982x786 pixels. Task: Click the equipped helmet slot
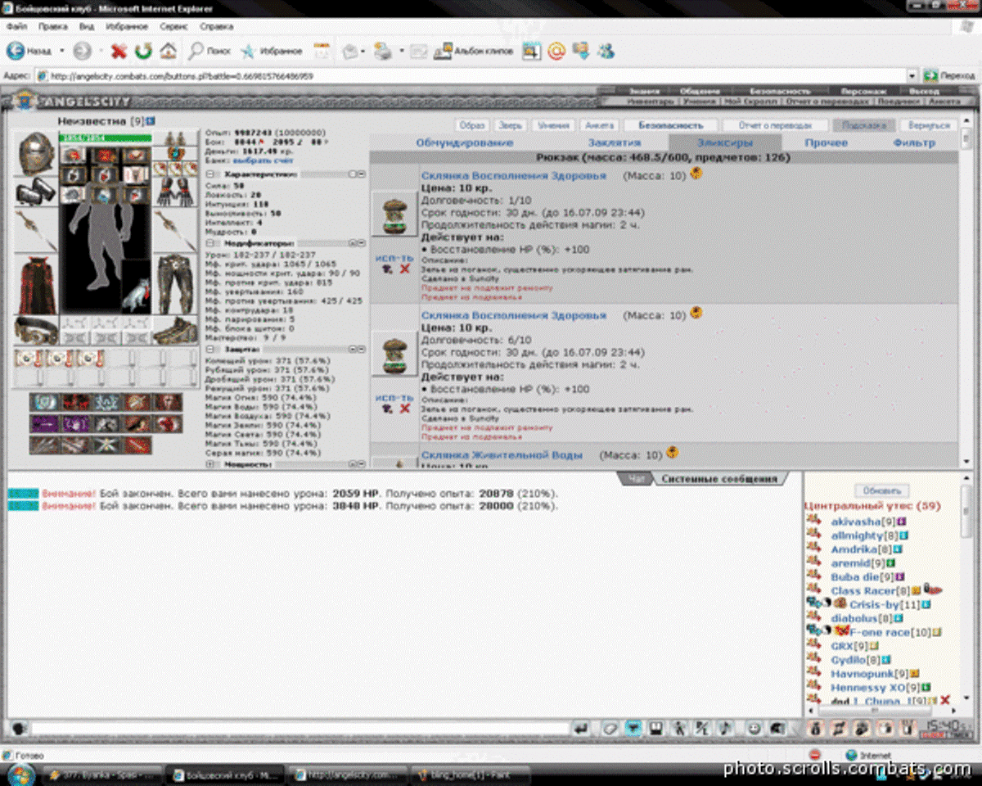point(35,155)
